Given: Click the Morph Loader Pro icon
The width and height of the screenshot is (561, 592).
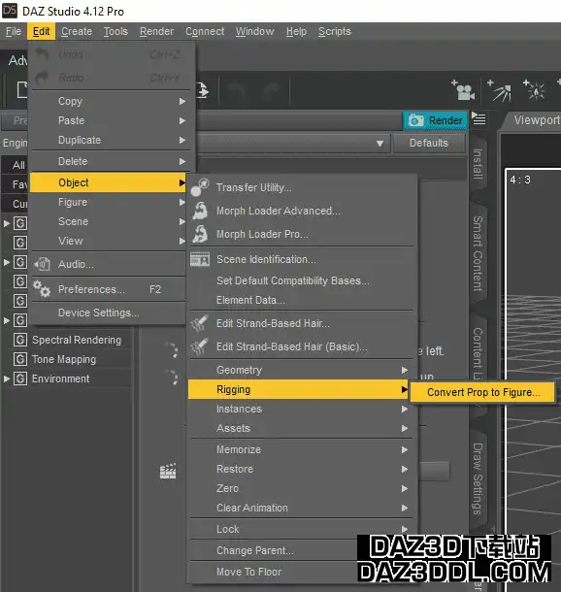Looking at the screenshot, I should pos(200,234).
